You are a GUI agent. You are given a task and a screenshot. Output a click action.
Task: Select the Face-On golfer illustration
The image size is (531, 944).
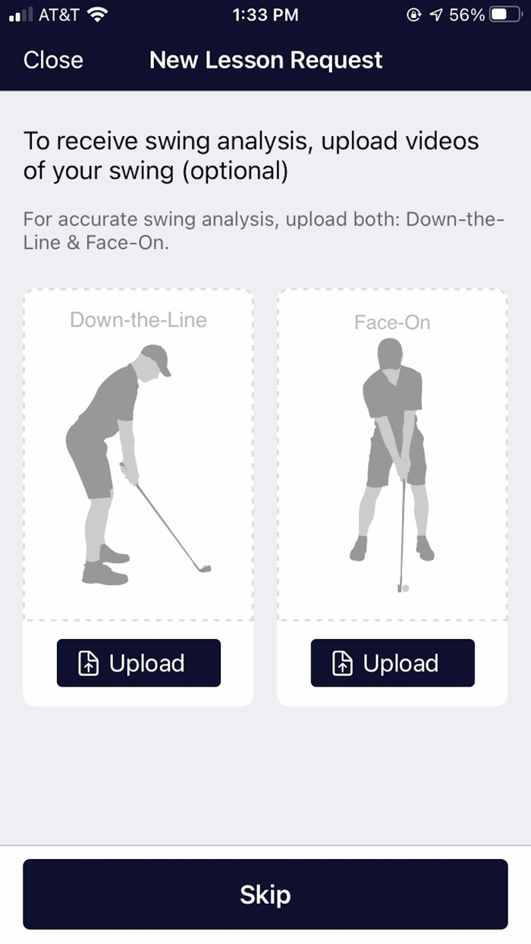click(392, 464)
